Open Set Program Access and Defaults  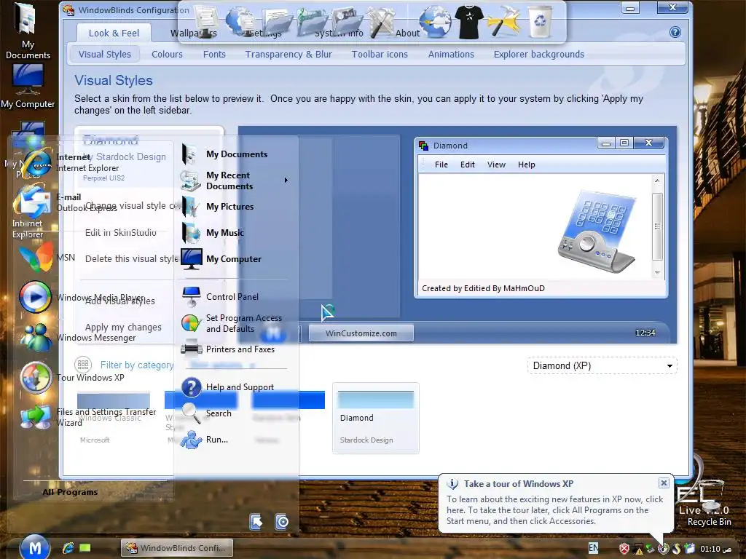(x=232, y=323)
